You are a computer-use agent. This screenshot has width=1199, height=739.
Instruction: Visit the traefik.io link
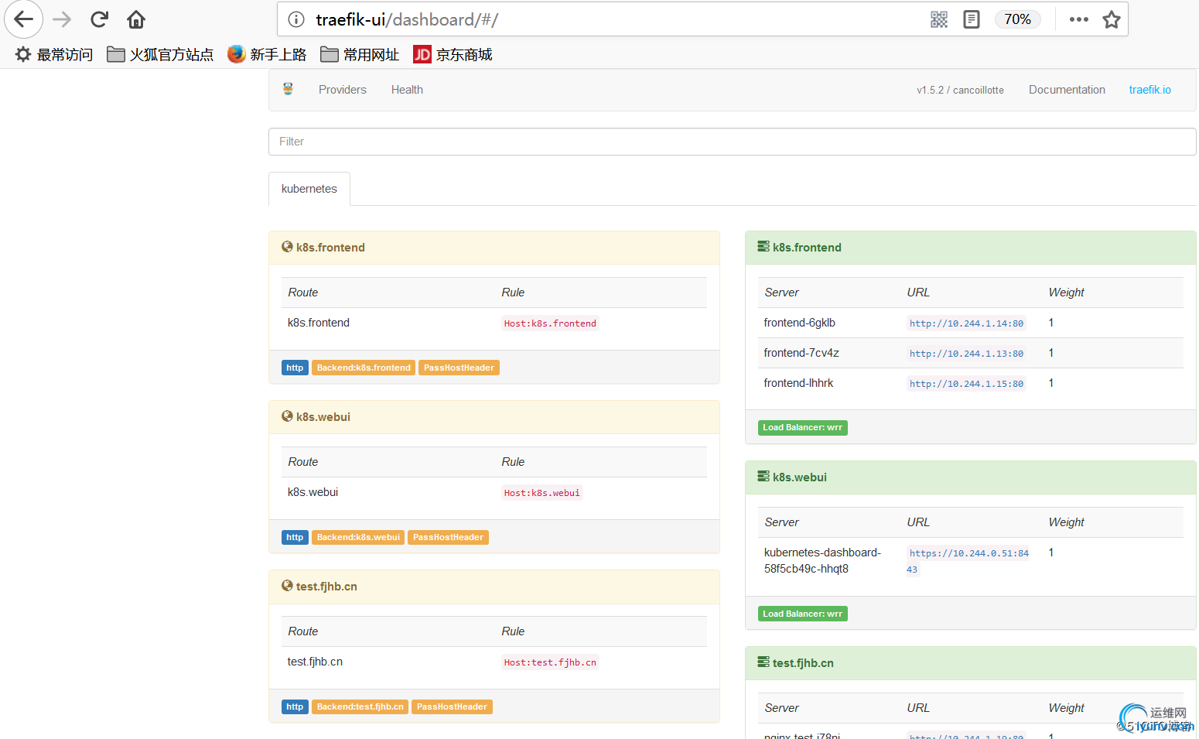(x=1149, y=90)
